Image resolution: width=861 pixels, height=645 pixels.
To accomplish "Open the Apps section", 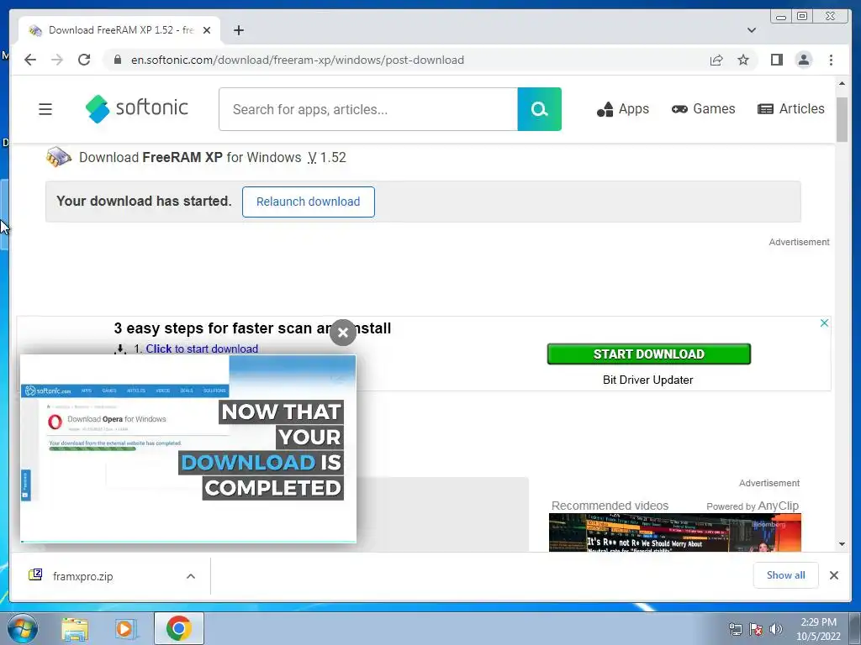I will click(x=623, y=109).
